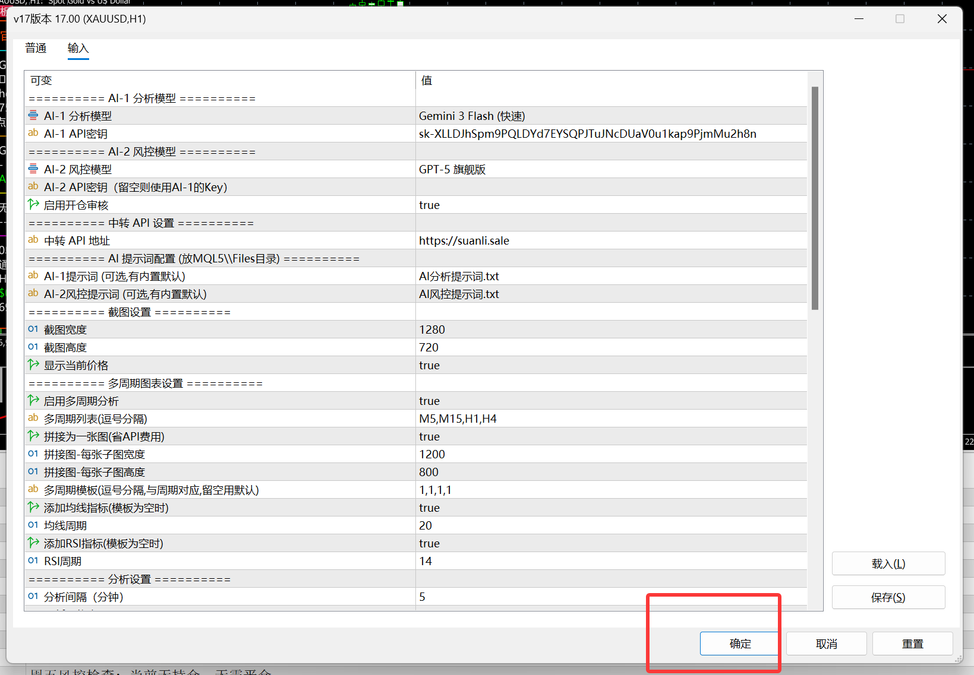
Task: Click the boolean icon for 拼接为一张图
Action: [x=33, y=436]
